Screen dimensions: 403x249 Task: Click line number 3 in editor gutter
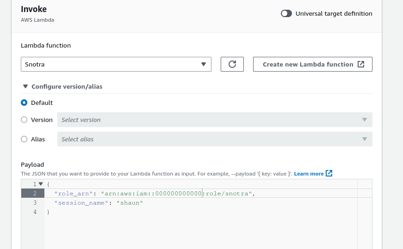click(35, 203)
